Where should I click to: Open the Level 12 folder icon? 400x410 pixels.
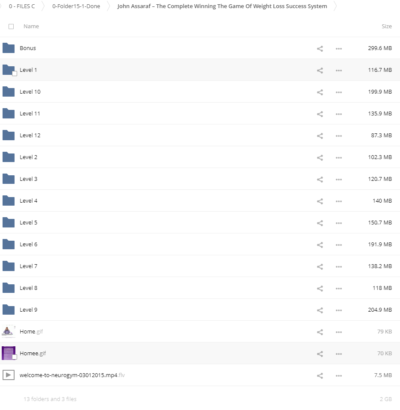[9, 136]
